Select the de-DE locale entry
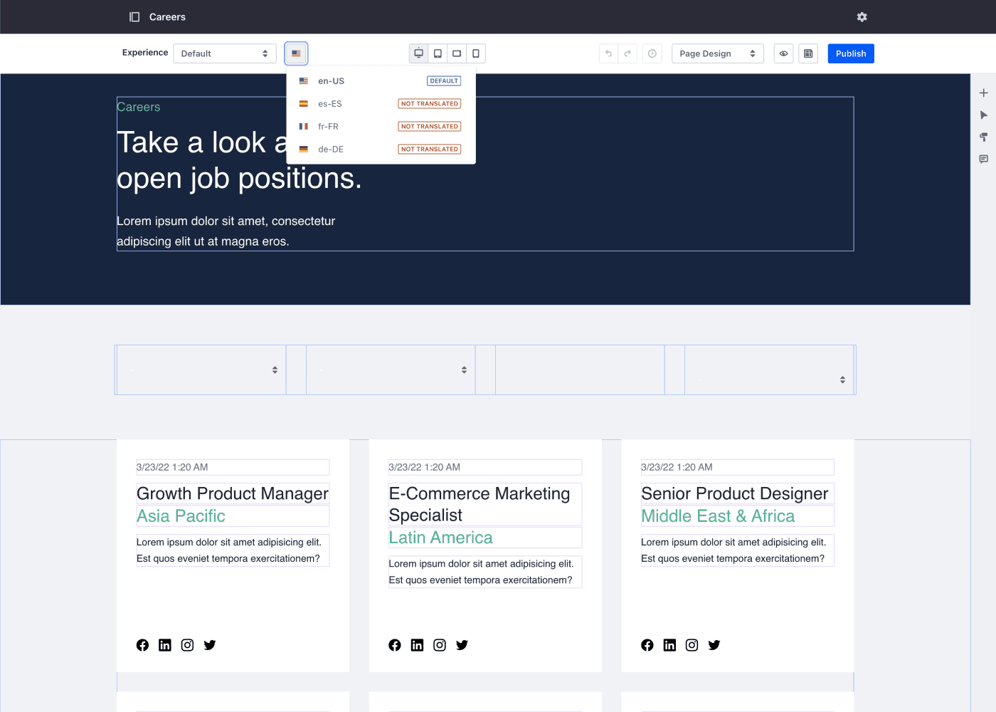996x712 pixels. (331, 149)
